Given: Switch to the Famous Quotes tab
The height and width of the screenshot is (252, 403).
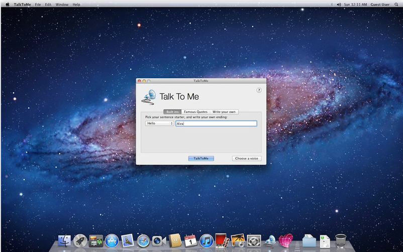Looking at the screenshot, I should 195,112.
